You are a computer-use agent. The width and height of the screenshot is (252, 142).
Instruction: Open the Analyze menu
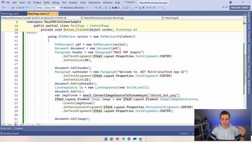click(73, 3)
